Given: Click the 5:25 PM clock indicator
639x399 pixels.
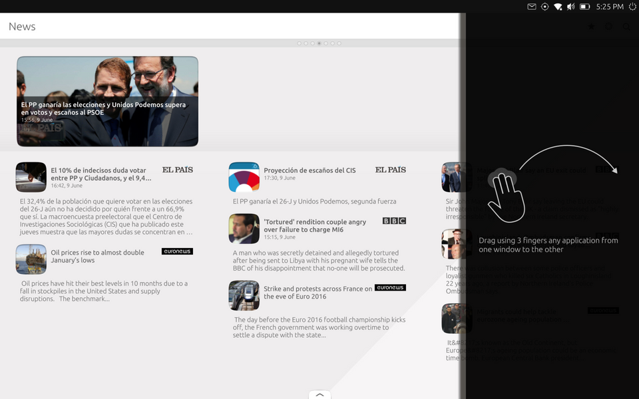Looking at the screenshot, I should click(x=610, y=7).
